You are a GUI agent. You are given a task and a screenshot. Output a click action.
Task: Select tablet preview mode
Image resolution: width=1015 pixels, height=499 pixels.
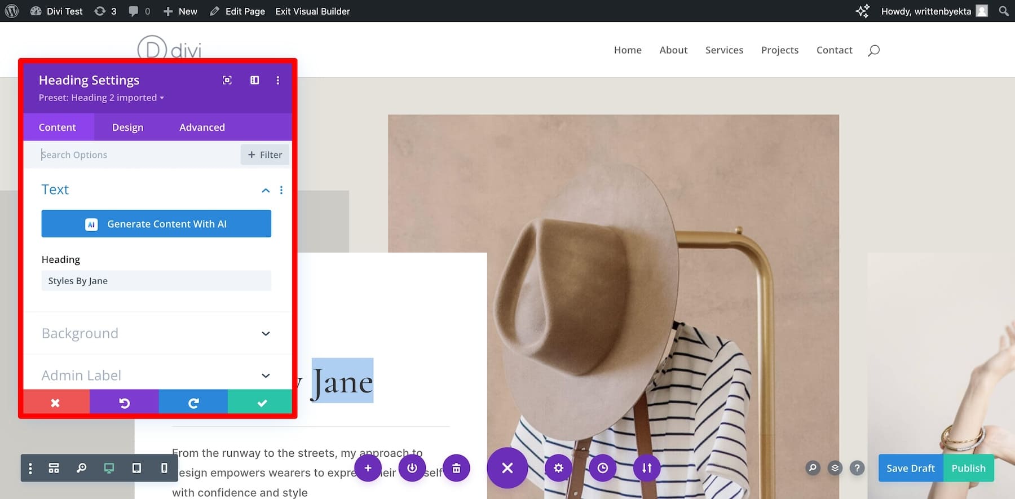coord(136,468)
